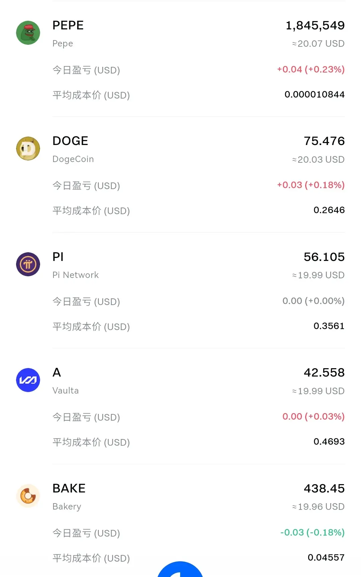Screen dimensions: 361x577
Task: Tap BAKE holding amount 438.45
Action: 324,488
